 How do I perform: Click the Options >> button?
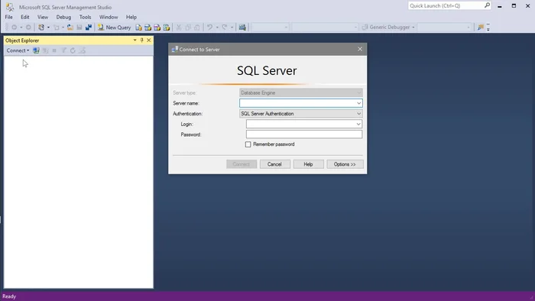click(x=345, y=164)
